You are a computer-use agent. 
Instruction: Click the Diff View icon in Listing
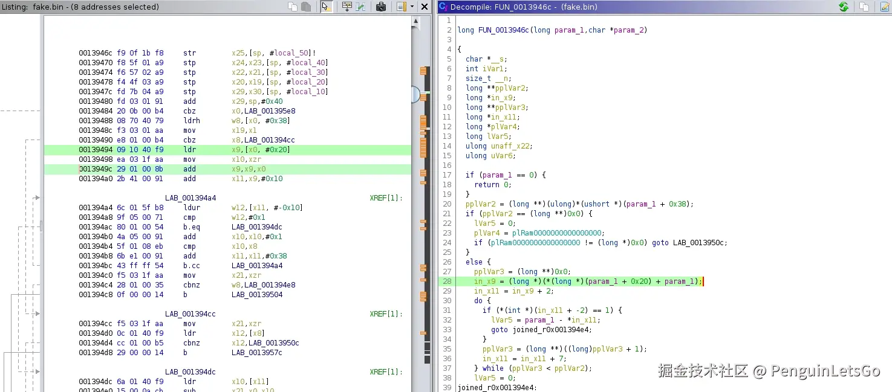click(x=361, y=7)
